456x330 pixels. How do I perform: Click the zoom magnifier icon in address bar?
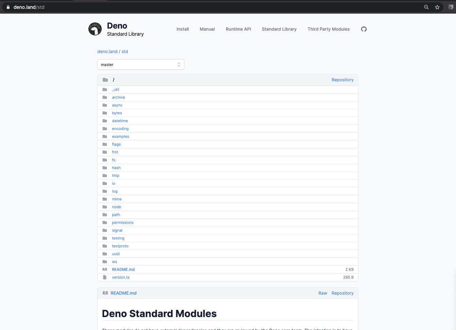pyautogui.click(x=426, y=7)
